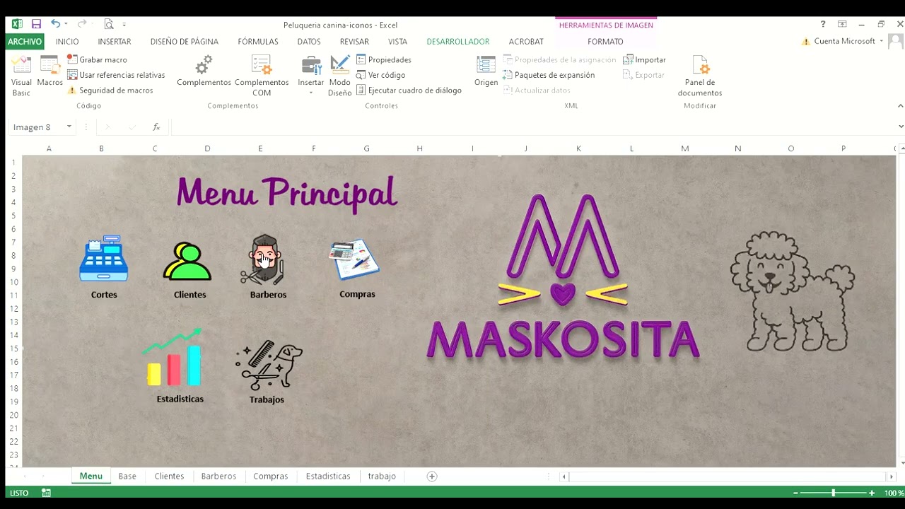The height and width of the screenshot is (509, 905).
Task: Click into the formula bar
Action: click(532, 127)
